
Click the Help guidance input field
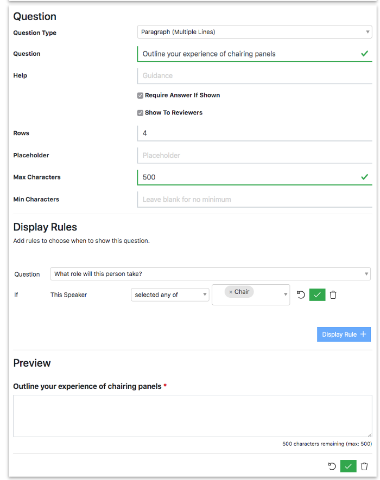255,75
